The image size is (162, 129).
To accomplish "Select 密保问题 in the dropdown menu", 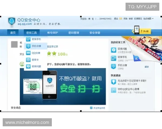I will [x=36, y=66].
